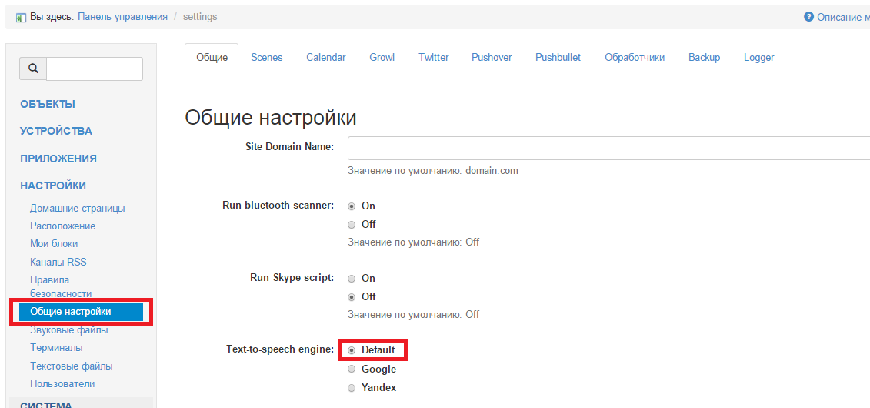Click the search magnifier icon button

pyautogui.click(x=33, y=69)
